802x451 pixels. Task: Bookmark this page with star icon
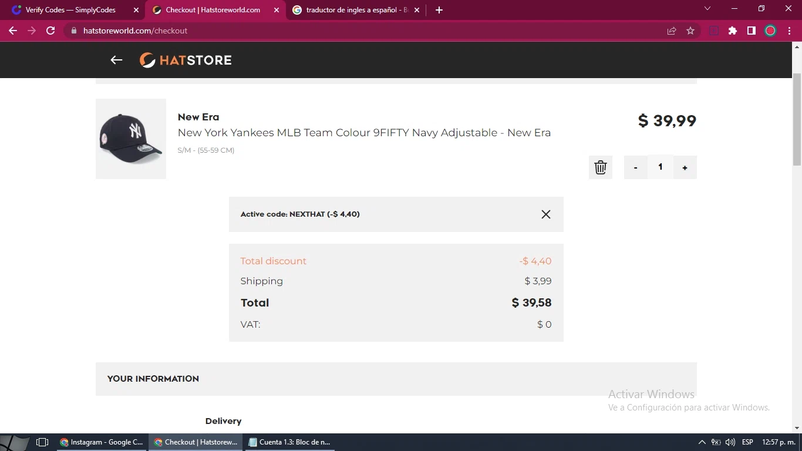(x=690, y=31)
